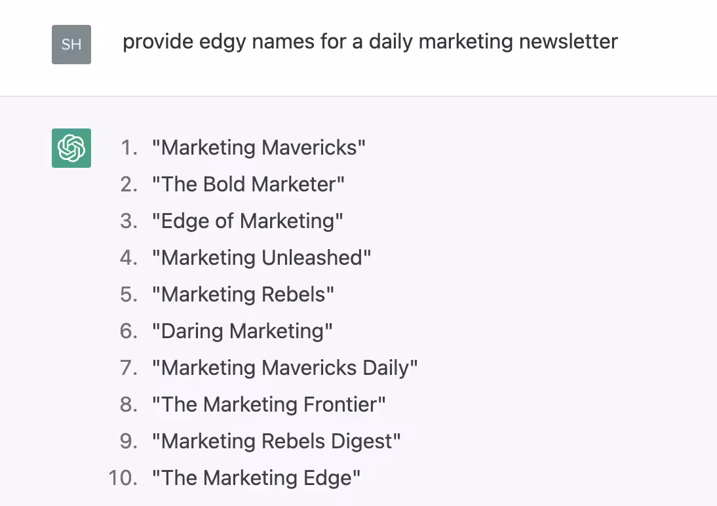Pick "Daring Marketing" from the list
The height and width of the screenshot is (506, 717).
242,331
